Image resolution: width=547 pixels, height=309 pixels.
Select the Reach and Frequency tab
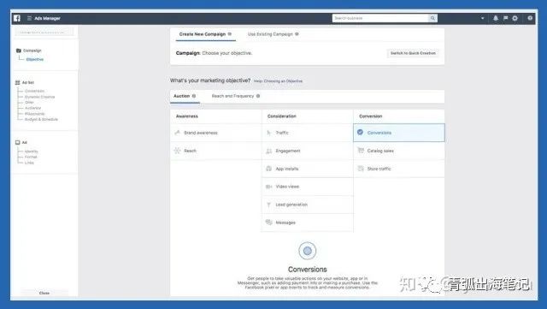[236, 96]
